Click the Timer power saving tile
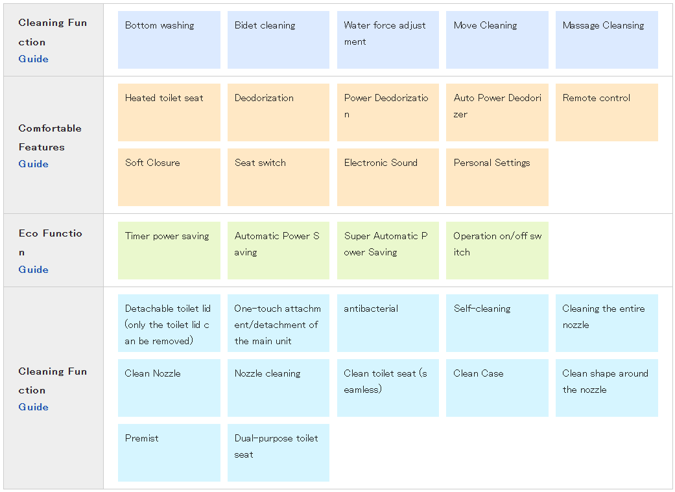The image size is (675, 492). (169, 250)
